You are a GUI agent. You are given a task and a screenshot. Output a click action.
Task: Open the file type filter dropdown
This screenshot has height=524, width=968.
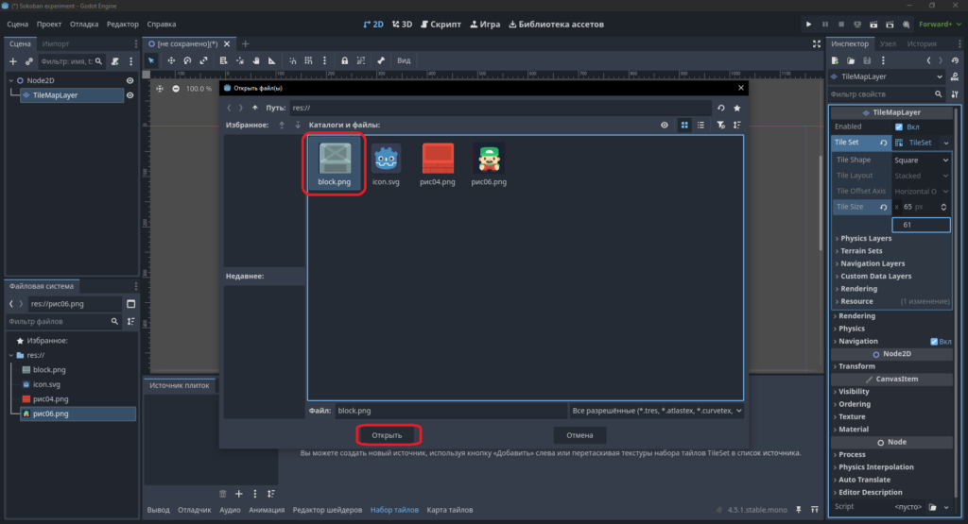click(656, 411)
